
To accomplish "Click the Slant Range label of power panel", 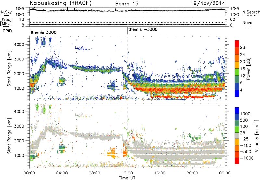I will [x=9, y=69].
